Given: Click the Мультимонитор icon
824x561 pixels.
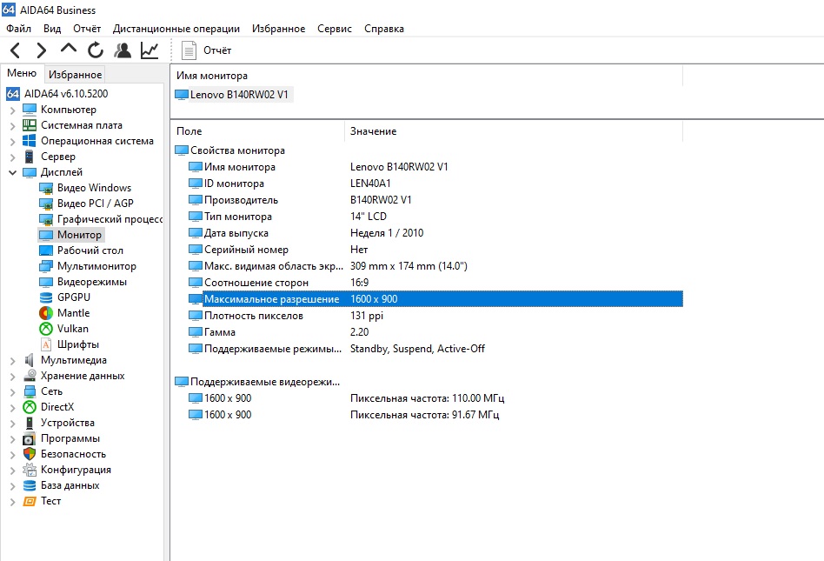Looking at the screenshot, I should coord(46,266).
